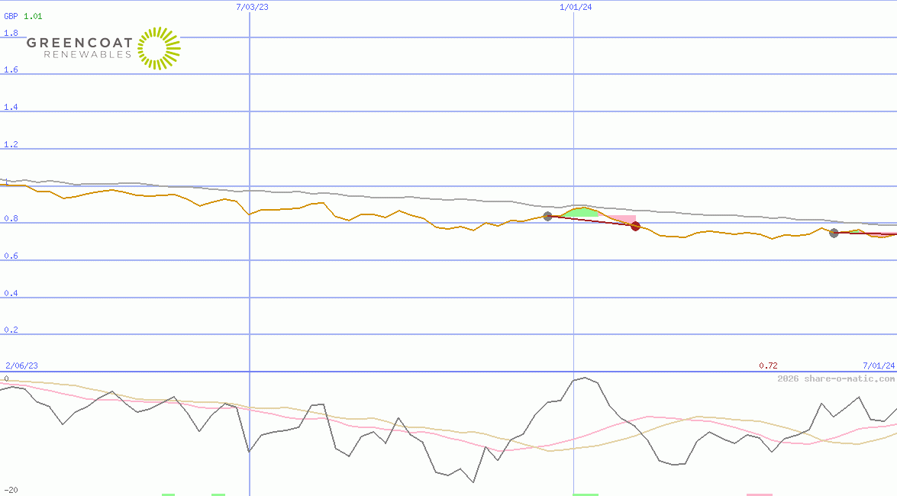The image size is (897, 496).
Task: Select the gray buy-signal marker dot
Action: 547,217
